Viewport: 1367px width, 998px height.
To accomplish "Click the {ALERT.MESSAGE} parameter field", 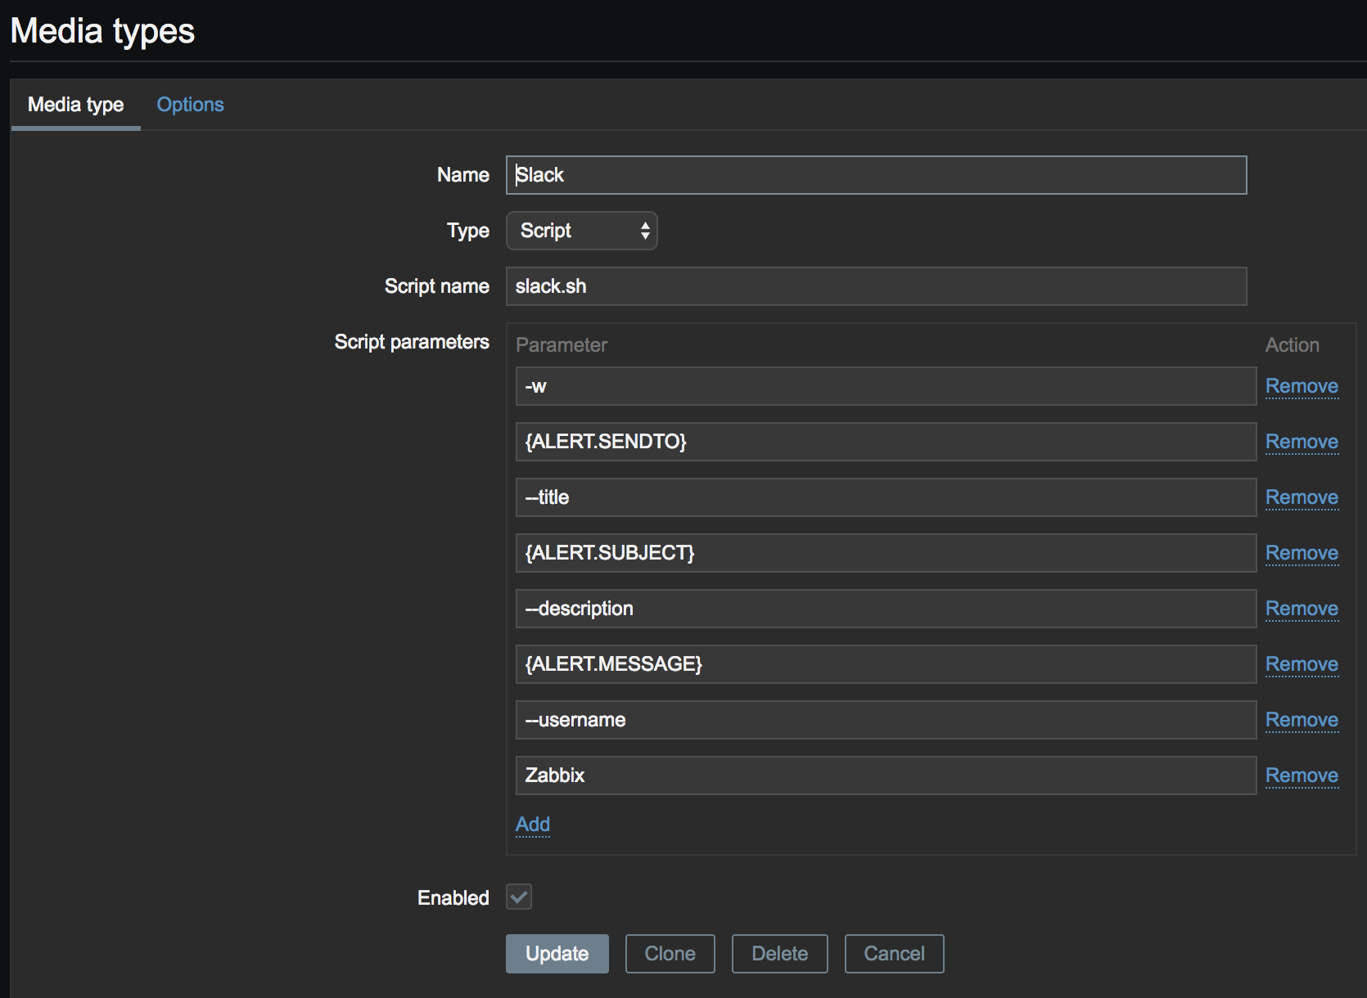I will tap(886, 664).
